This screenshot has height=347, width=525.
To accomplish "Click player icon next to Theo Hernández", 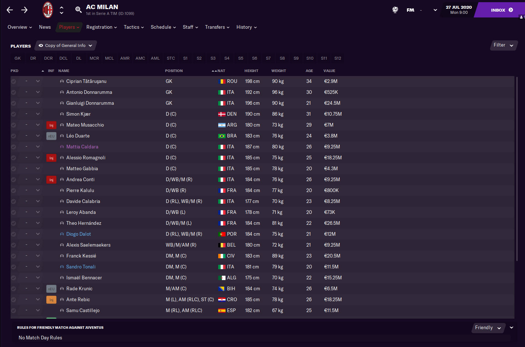I will click(x=62, y=223).
